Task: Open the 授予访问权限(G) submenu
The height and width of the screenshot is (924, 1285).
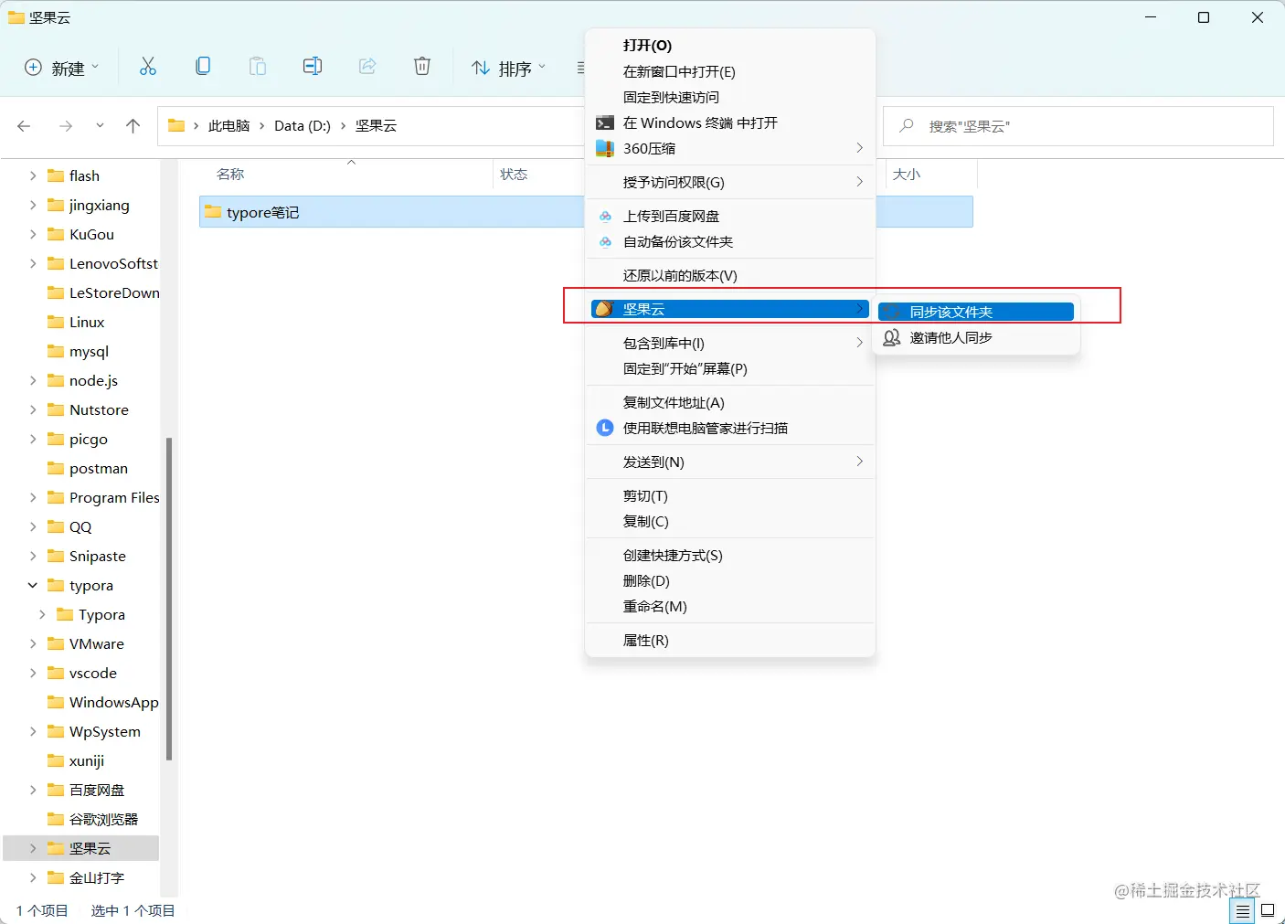Action: pos(729,182)
